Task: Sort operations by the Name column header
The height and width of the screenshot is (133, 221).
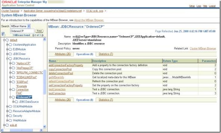Action: (53, 61)
